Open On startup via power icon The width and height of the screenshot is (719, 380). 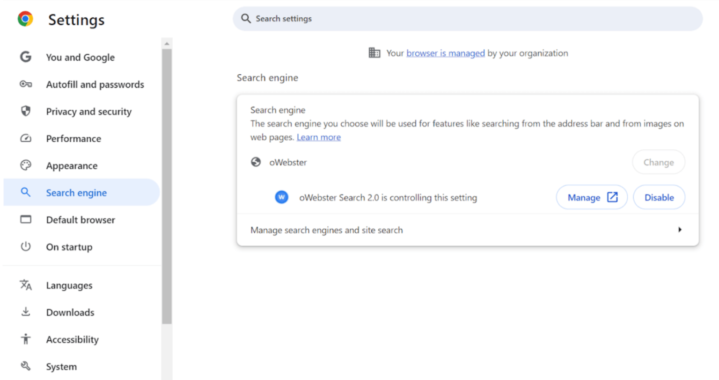point(26,247)
